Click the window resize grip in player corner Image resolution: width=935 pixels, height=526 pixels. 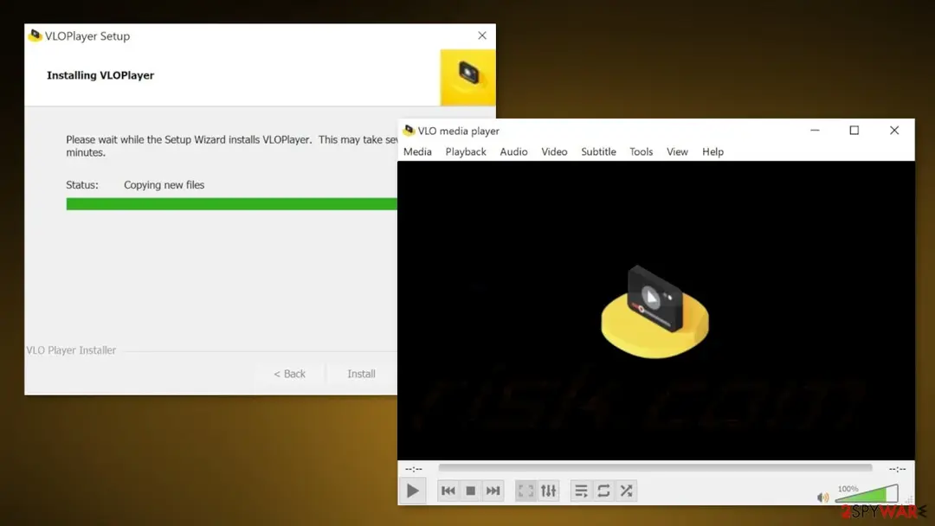909,499
